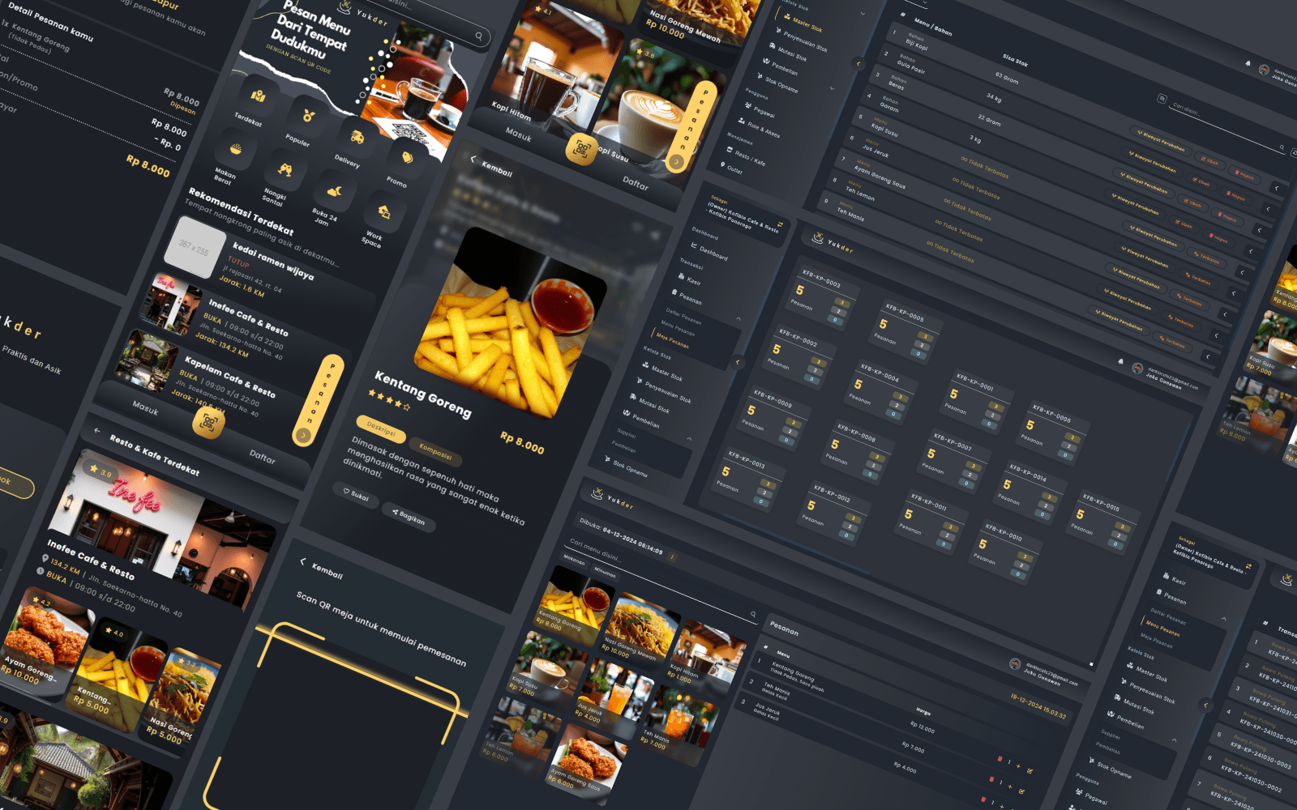Tap the Promo tag icon
1297x810 pixels.
click(x=407, y=158)
